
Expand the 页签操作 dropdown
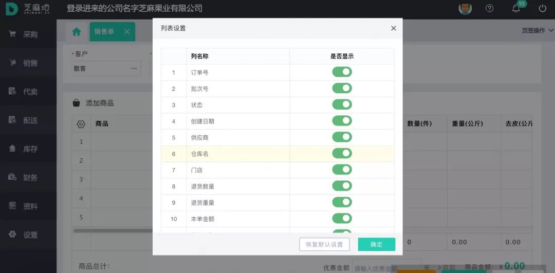[537, 31]
